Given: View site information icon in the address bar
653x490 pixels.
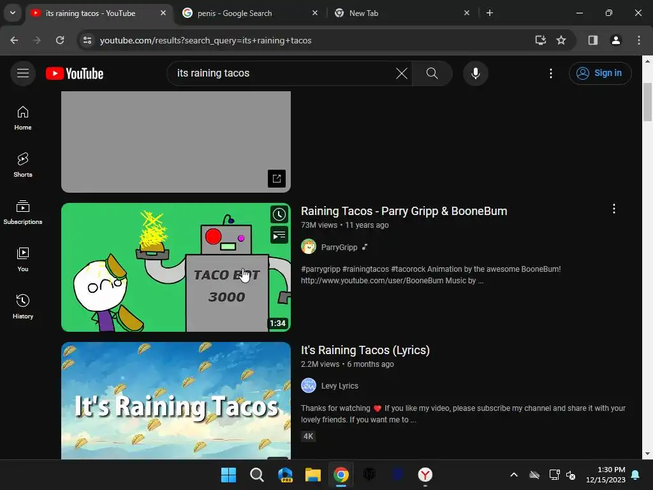Looking at the screenshot, I should (x=87, y=40).
